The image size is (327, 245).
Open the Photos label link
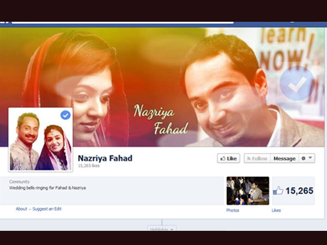(233, 210)
